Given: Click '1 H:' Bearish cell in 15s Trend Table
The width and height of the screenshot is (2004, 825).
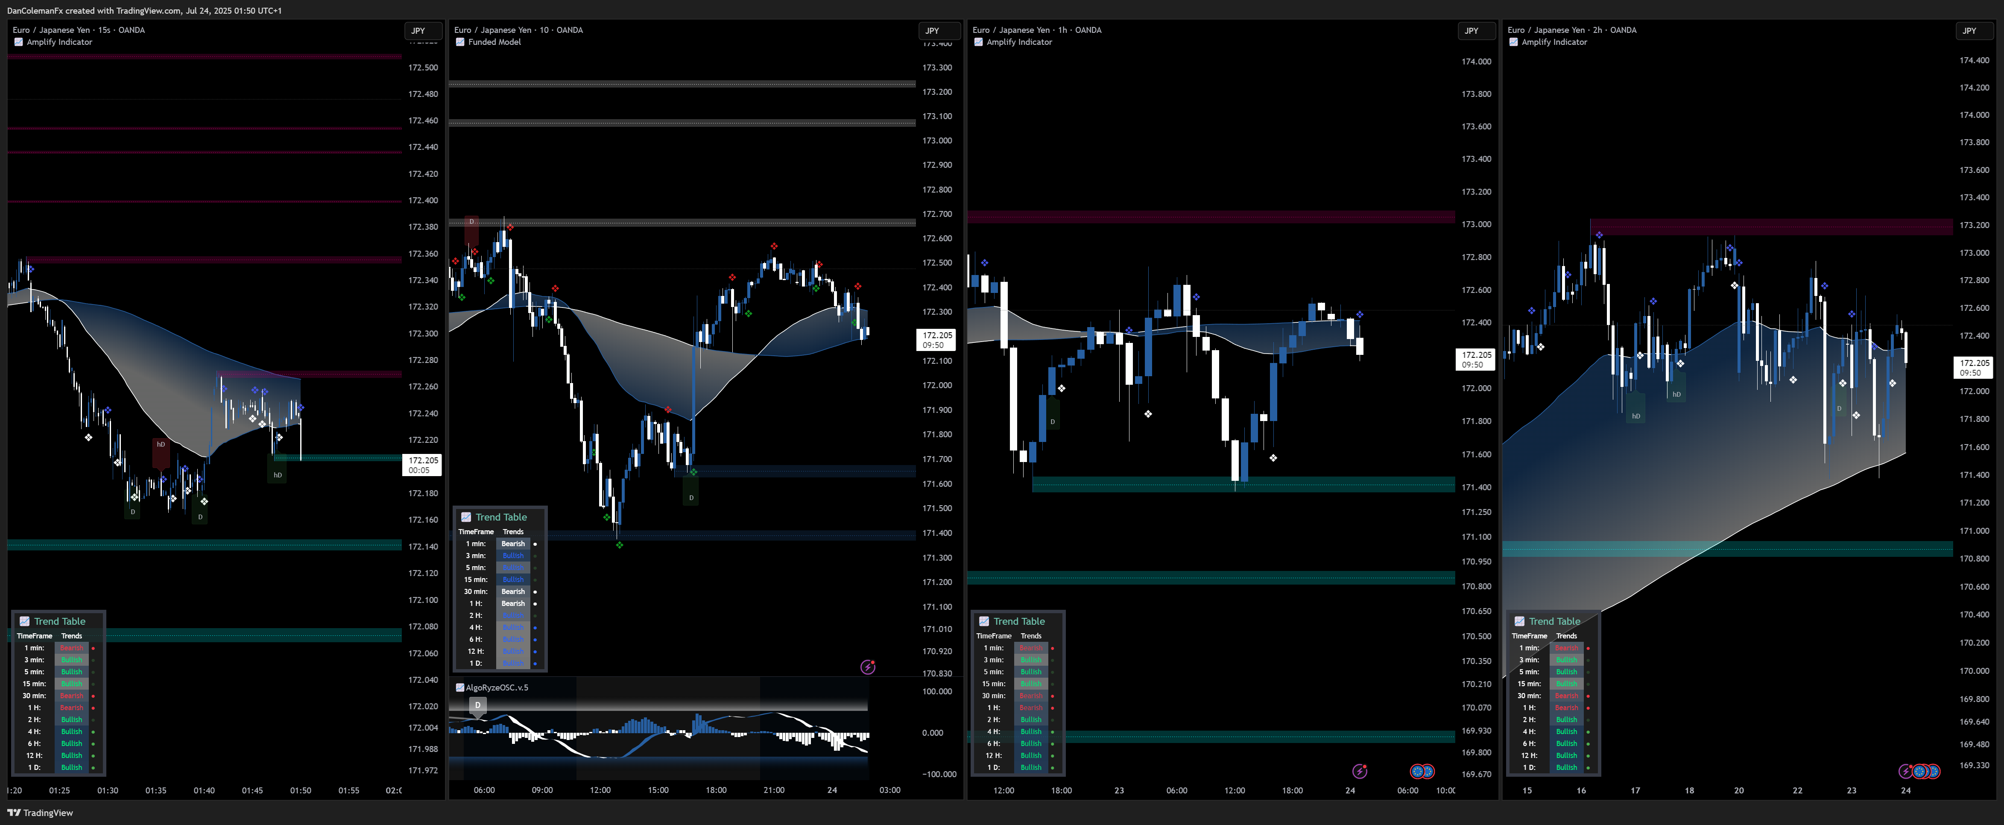Looking at the screenshot, I should (72, 708).
